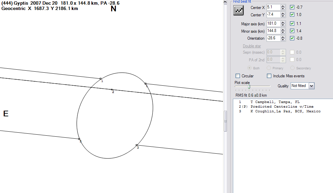Click in the Center X input field
The height and width of the screenshot is (193, 333).
tap(274, 7)
